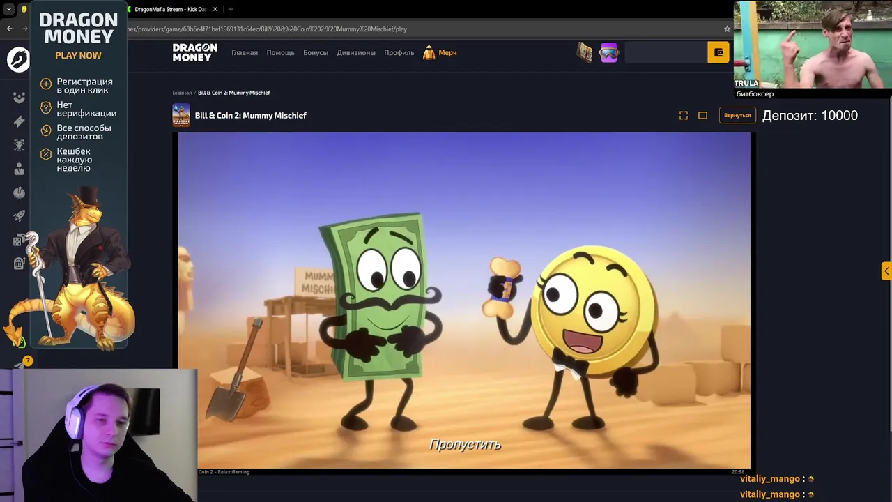
Task: Click the Нет верификации banner text
Action: tap(86, 109)
